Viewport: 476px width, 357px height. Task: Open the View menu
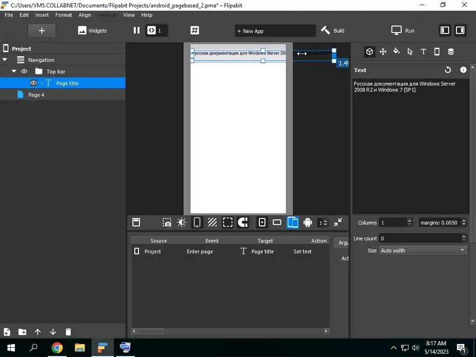[129, 15]
